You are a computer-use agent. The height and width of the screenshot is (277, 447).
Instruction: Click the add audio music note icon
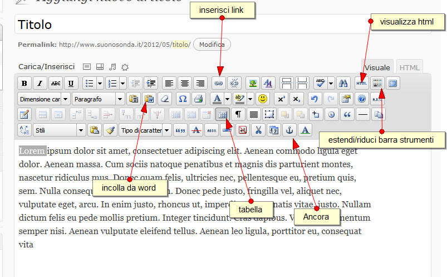[x=112, y=67]
